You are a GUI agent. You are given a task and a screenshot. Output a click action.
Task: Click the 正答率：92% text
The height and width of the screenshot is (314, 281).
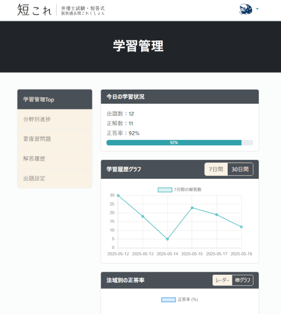click(x=123, y=133)
